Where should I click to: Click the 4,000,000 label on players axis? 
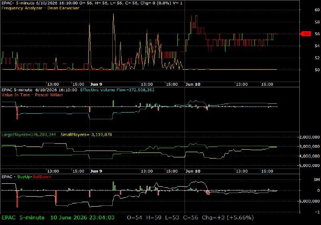(x=309, y=156)
